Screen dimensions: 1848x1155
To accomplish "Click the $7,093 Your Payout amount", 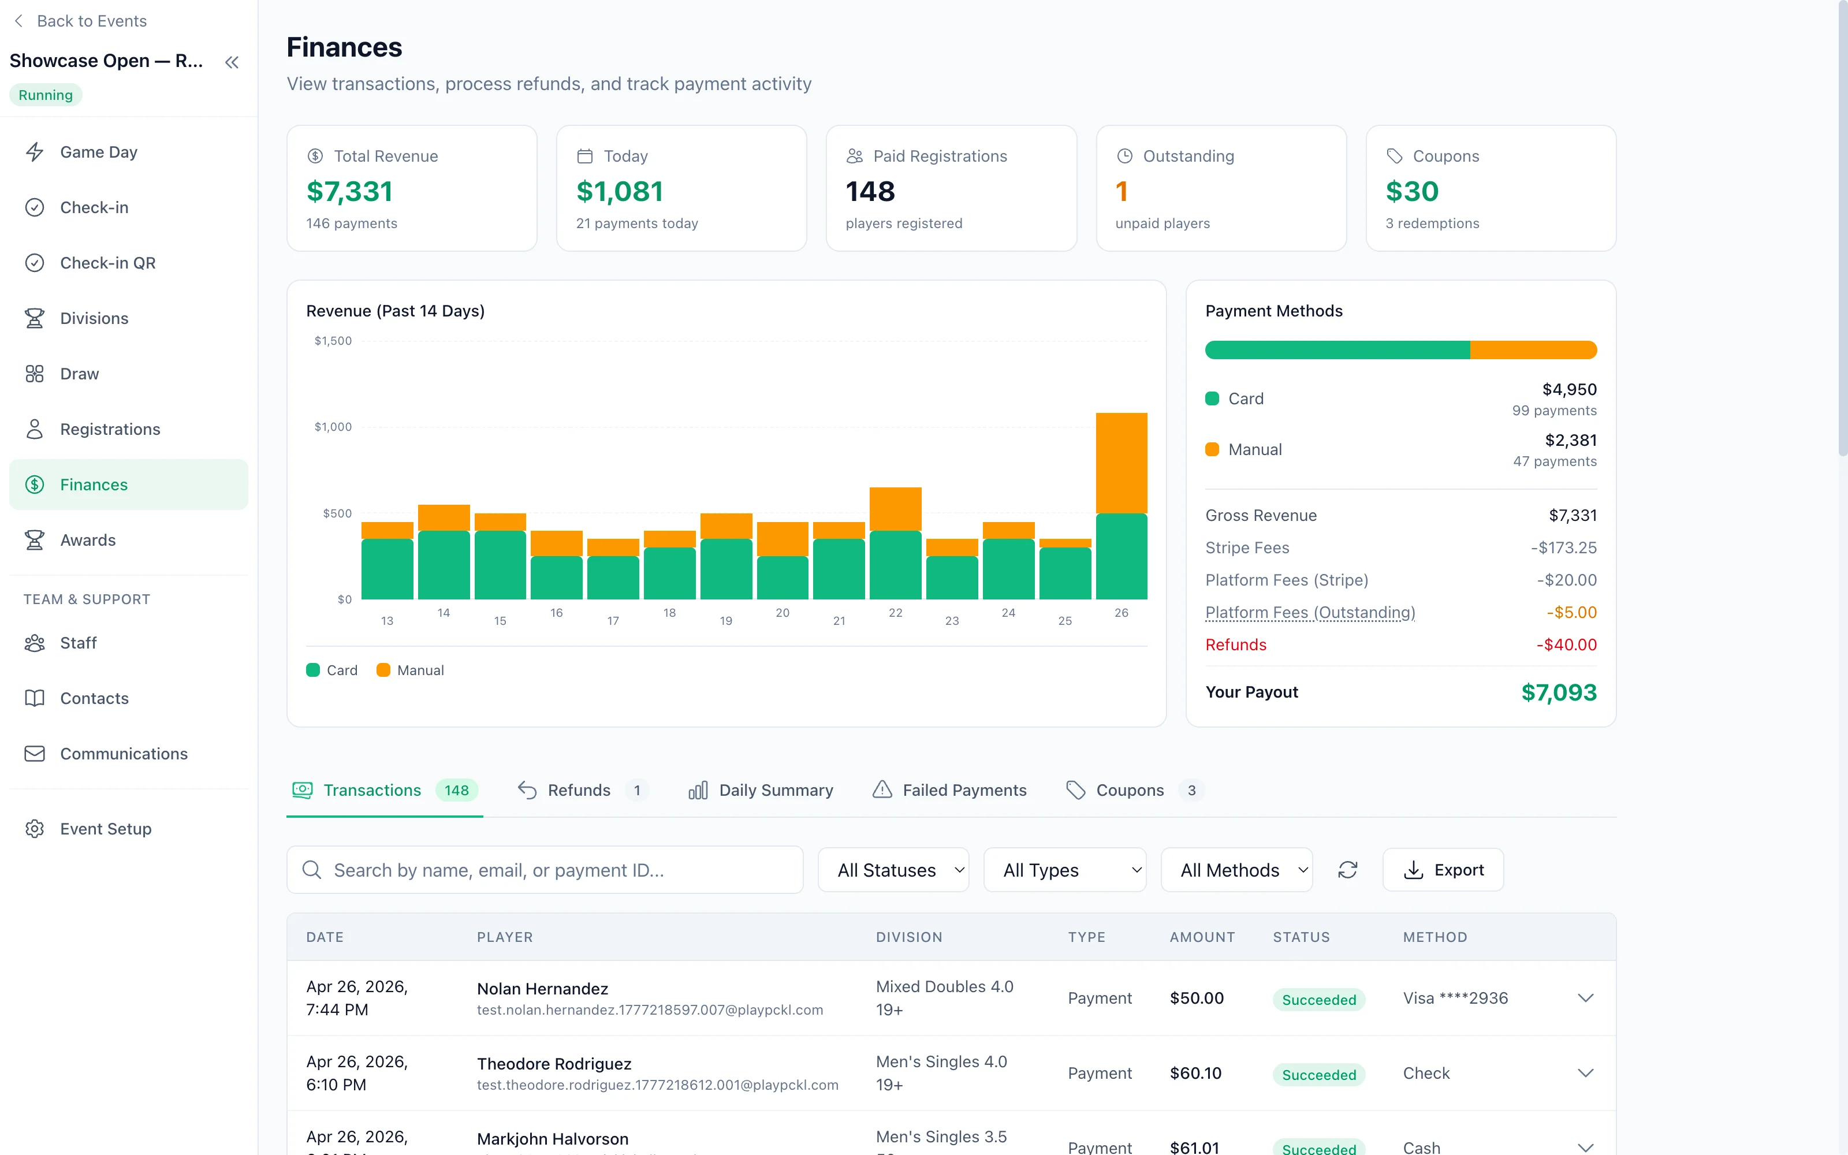I will (1559, 692).
